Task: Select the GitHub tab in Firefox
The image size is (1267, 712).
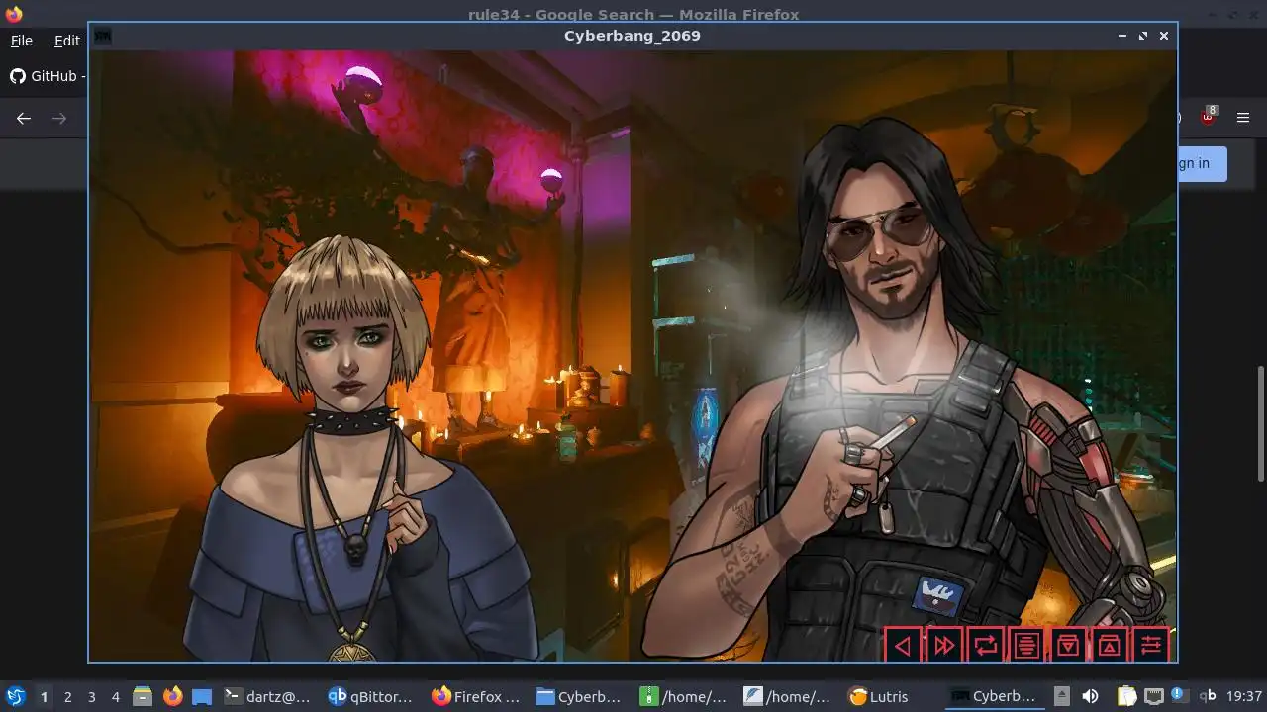Action: coord(46,76)
